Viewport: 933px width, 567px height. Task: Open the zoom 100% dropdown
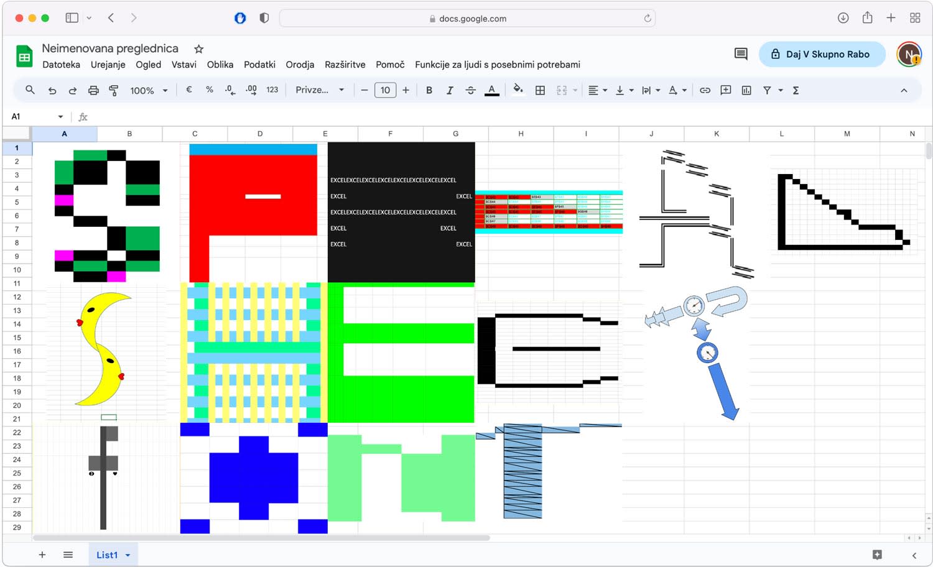point(149,90)
